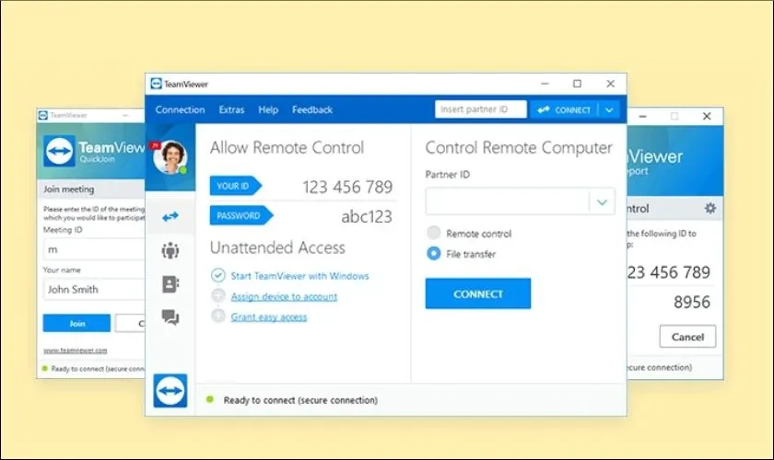Open the Help menu
774x460 pixels.
(x=268, y=109)
